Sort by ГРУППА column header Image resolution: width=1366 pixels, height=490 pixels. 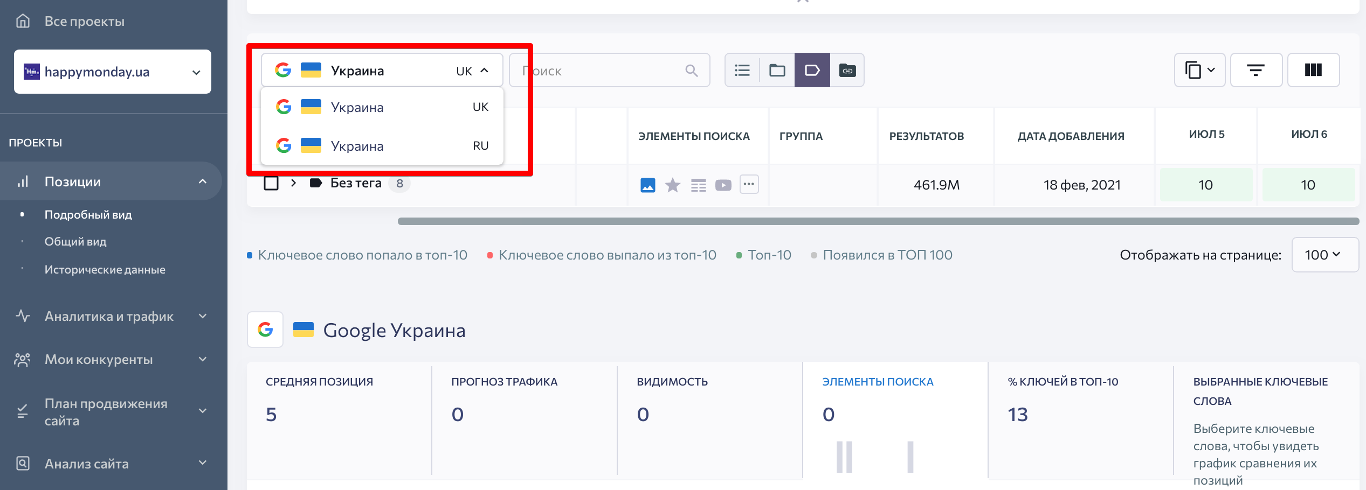point(801,136)
